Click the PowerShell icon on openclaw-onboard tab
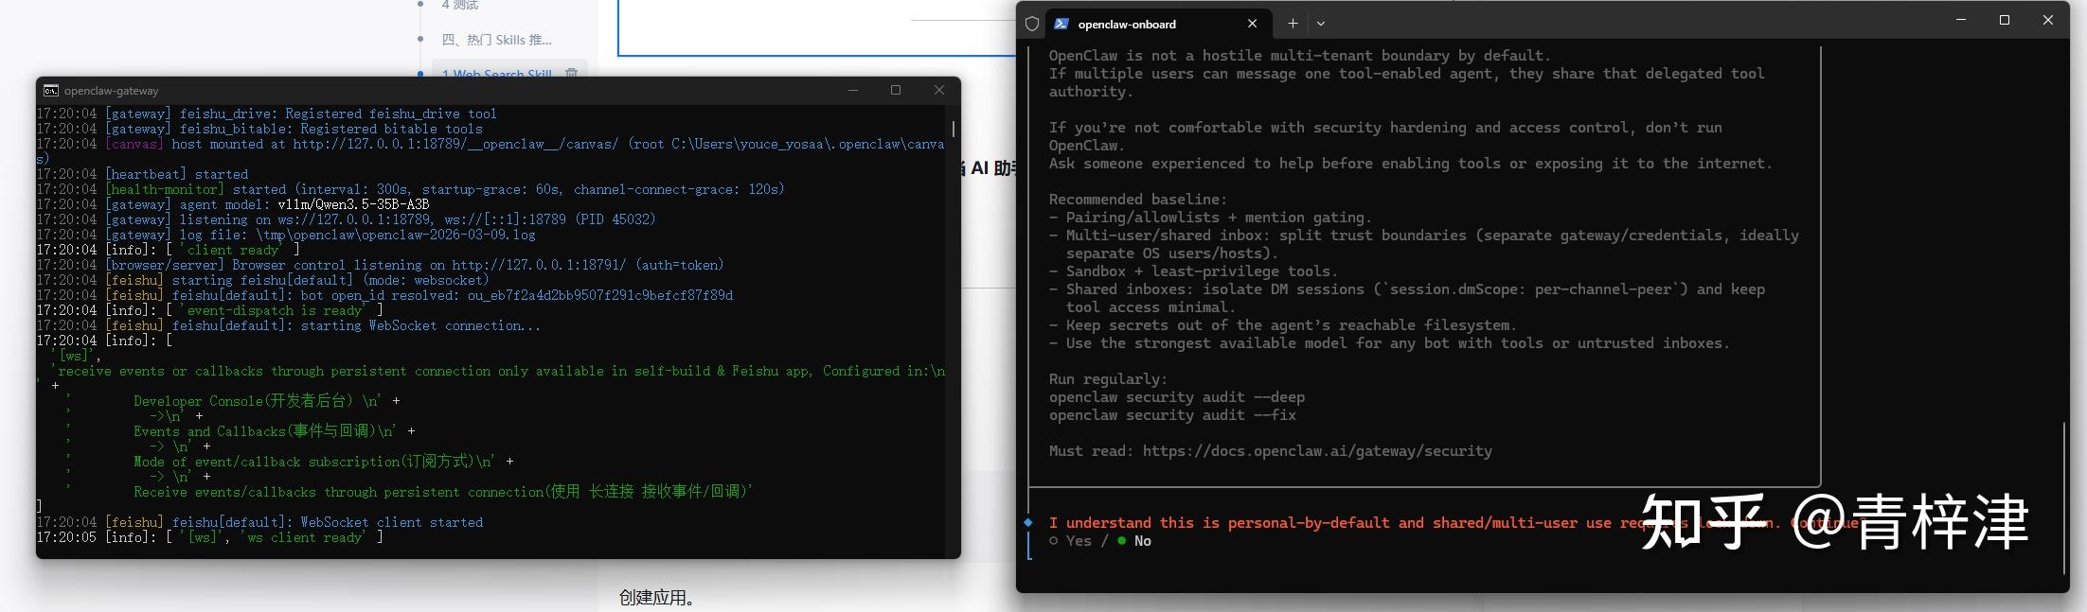 pos(1061,24)
